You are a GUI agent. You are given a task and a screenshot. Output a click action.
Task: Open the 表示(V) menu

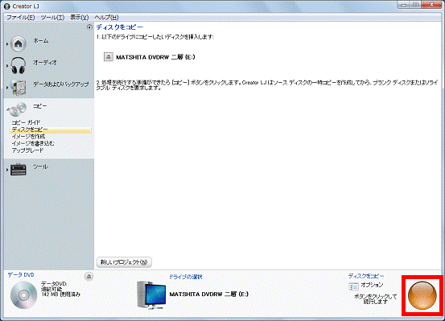pos(79,18)
